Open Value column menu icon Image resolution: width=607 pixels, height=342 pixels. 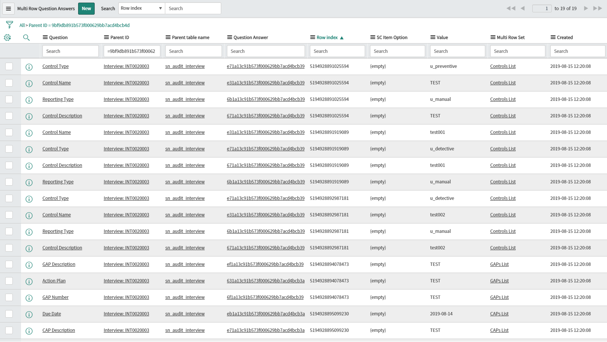pos(433,37)
